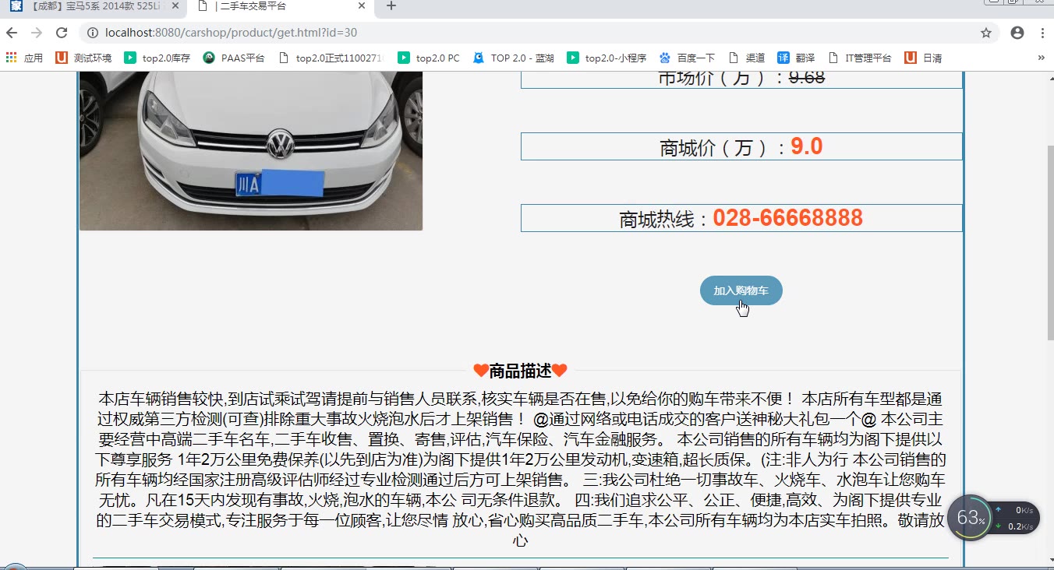Open a new browser tab
This screenshot has height=570, width=1054.
click(391, 6)
